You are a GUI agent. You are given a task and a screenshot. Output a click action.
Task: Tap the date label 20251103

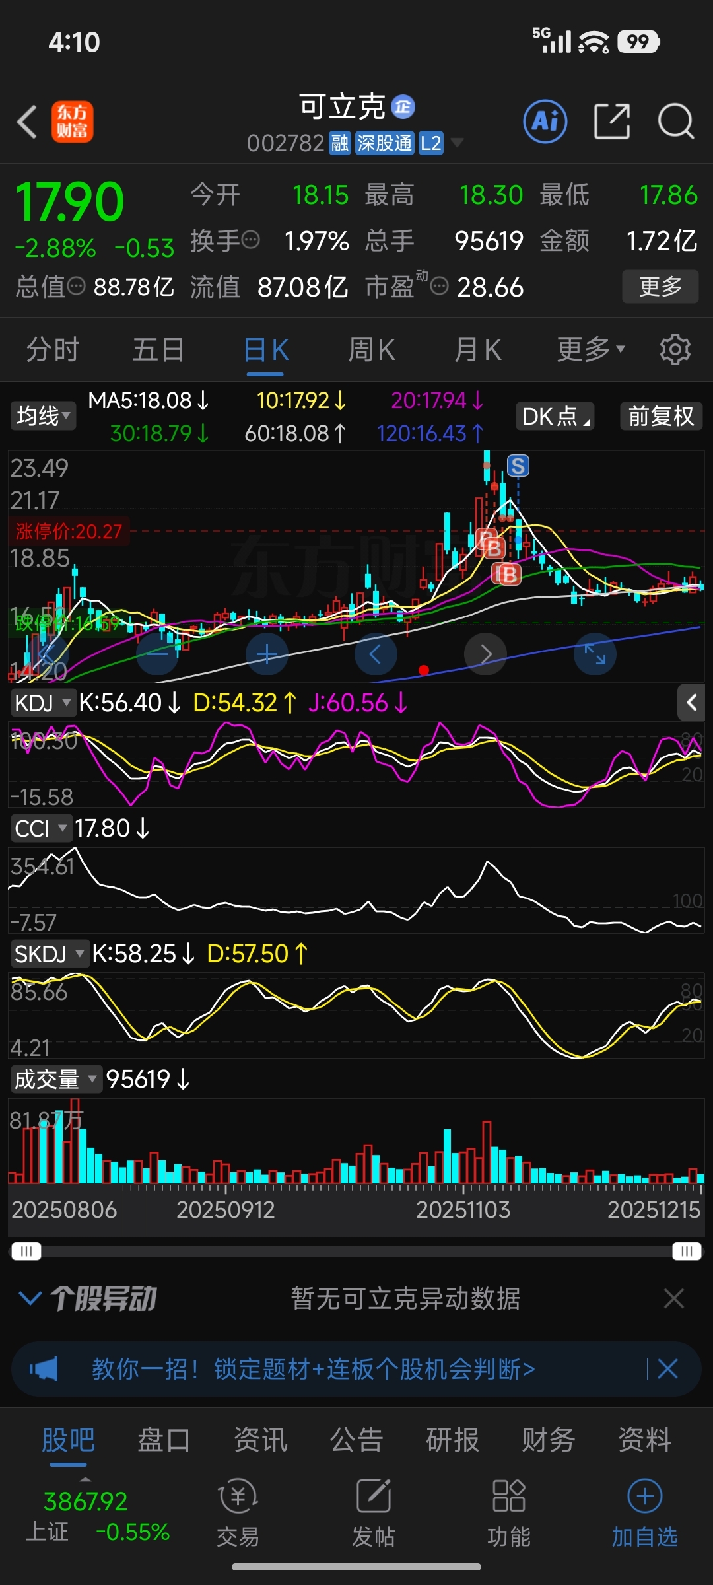point(463,1209)
